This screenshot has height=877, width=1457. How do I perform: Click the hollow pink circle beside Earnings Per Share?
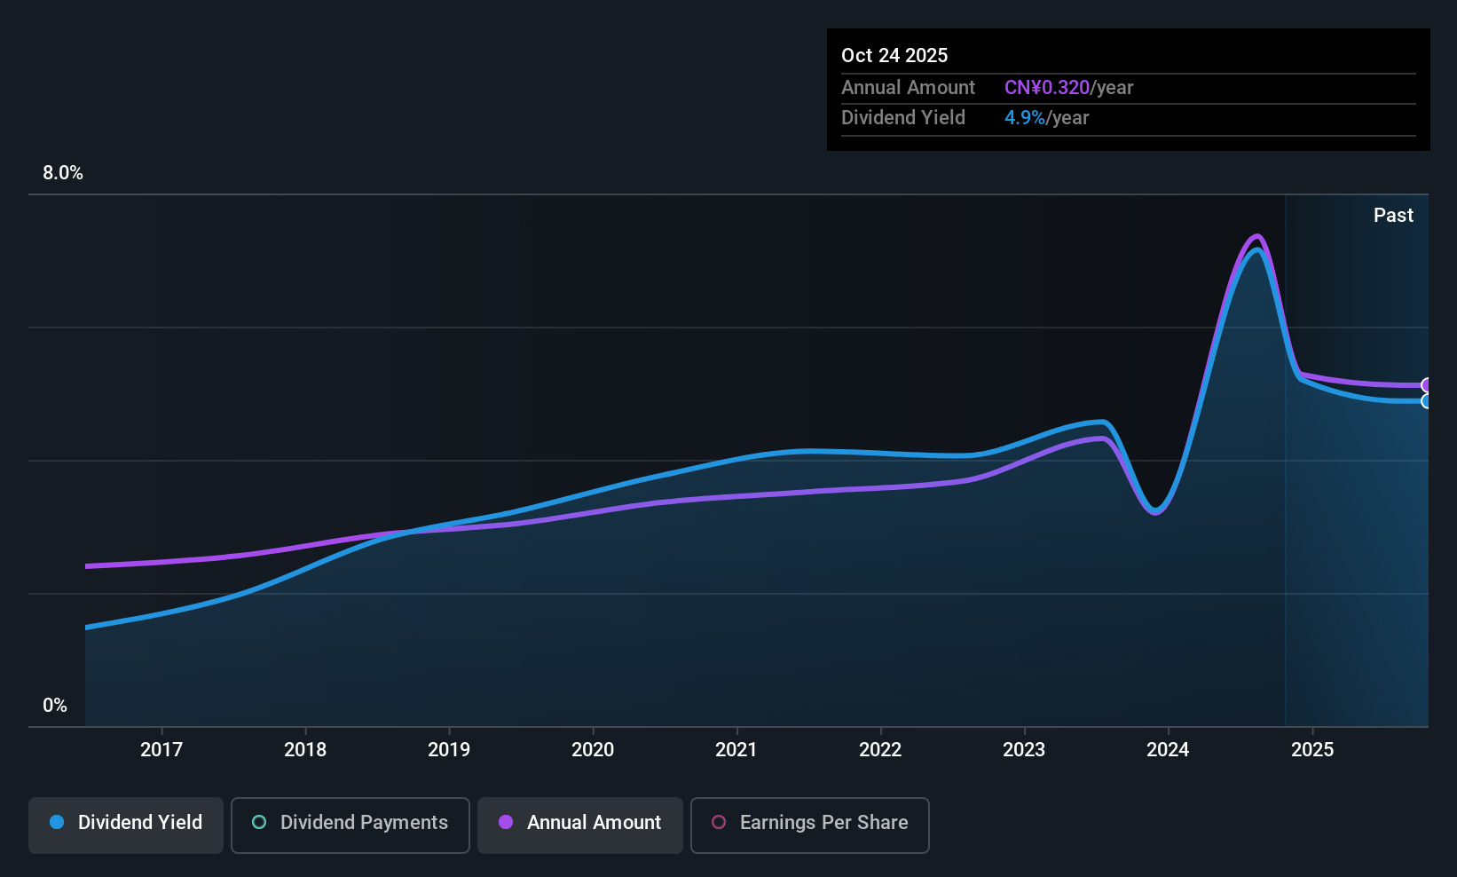click(x=719, y=823)
